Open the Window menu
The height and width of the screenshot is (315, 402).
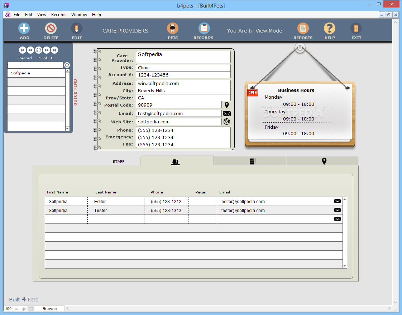click(79, 15)
